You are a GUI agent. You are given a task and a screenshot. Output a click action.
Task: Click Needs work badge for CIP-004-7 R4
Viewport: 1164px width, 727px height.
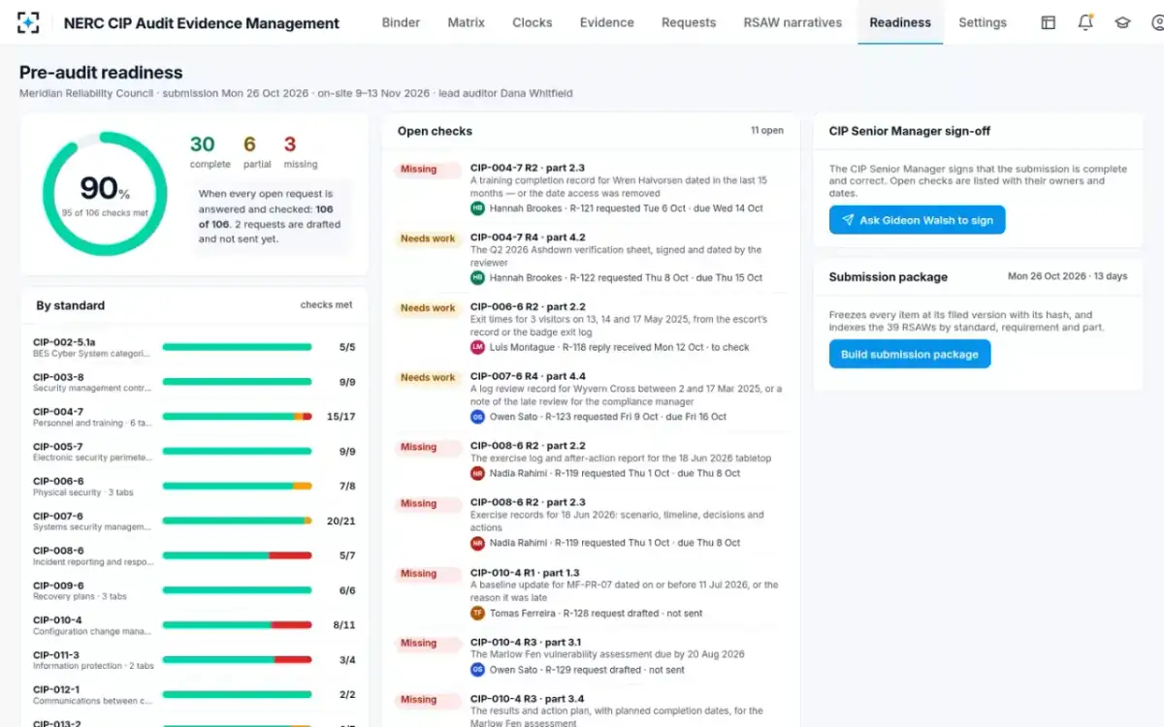pos(428,239)
